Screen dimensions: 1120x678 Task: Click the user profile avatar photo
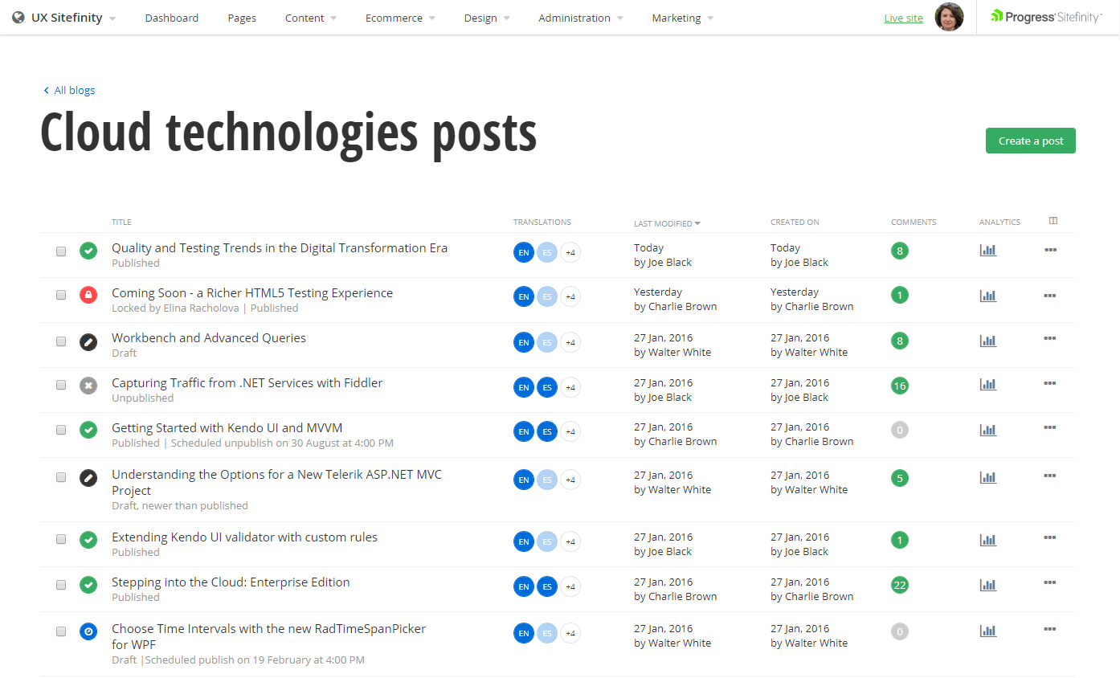[949, 17]
